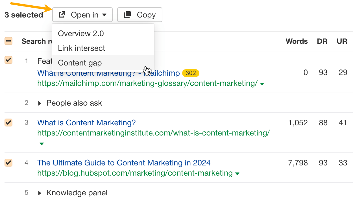Image resolution: width=353 pixels, height=201 pixels.
Task: Click the yellow 302 backlinks badge
Action: tap(191, 73)
